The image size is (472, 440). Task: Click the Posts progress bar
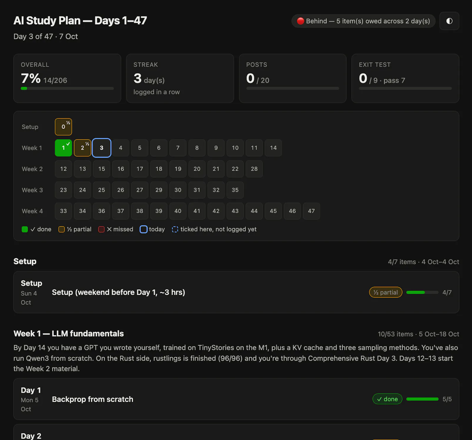tap(293, 88)
